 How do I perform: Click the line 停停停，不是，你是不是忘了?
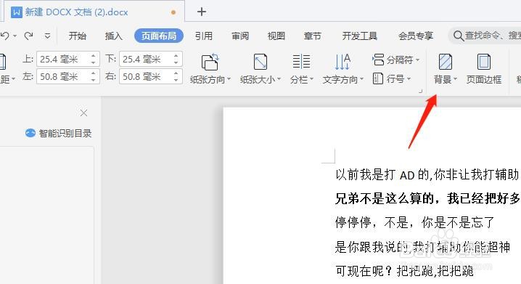tap(415, 222)
